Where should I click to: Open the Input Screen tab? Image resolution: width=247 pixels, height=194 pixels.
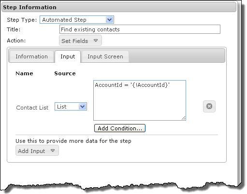[105, 56]
